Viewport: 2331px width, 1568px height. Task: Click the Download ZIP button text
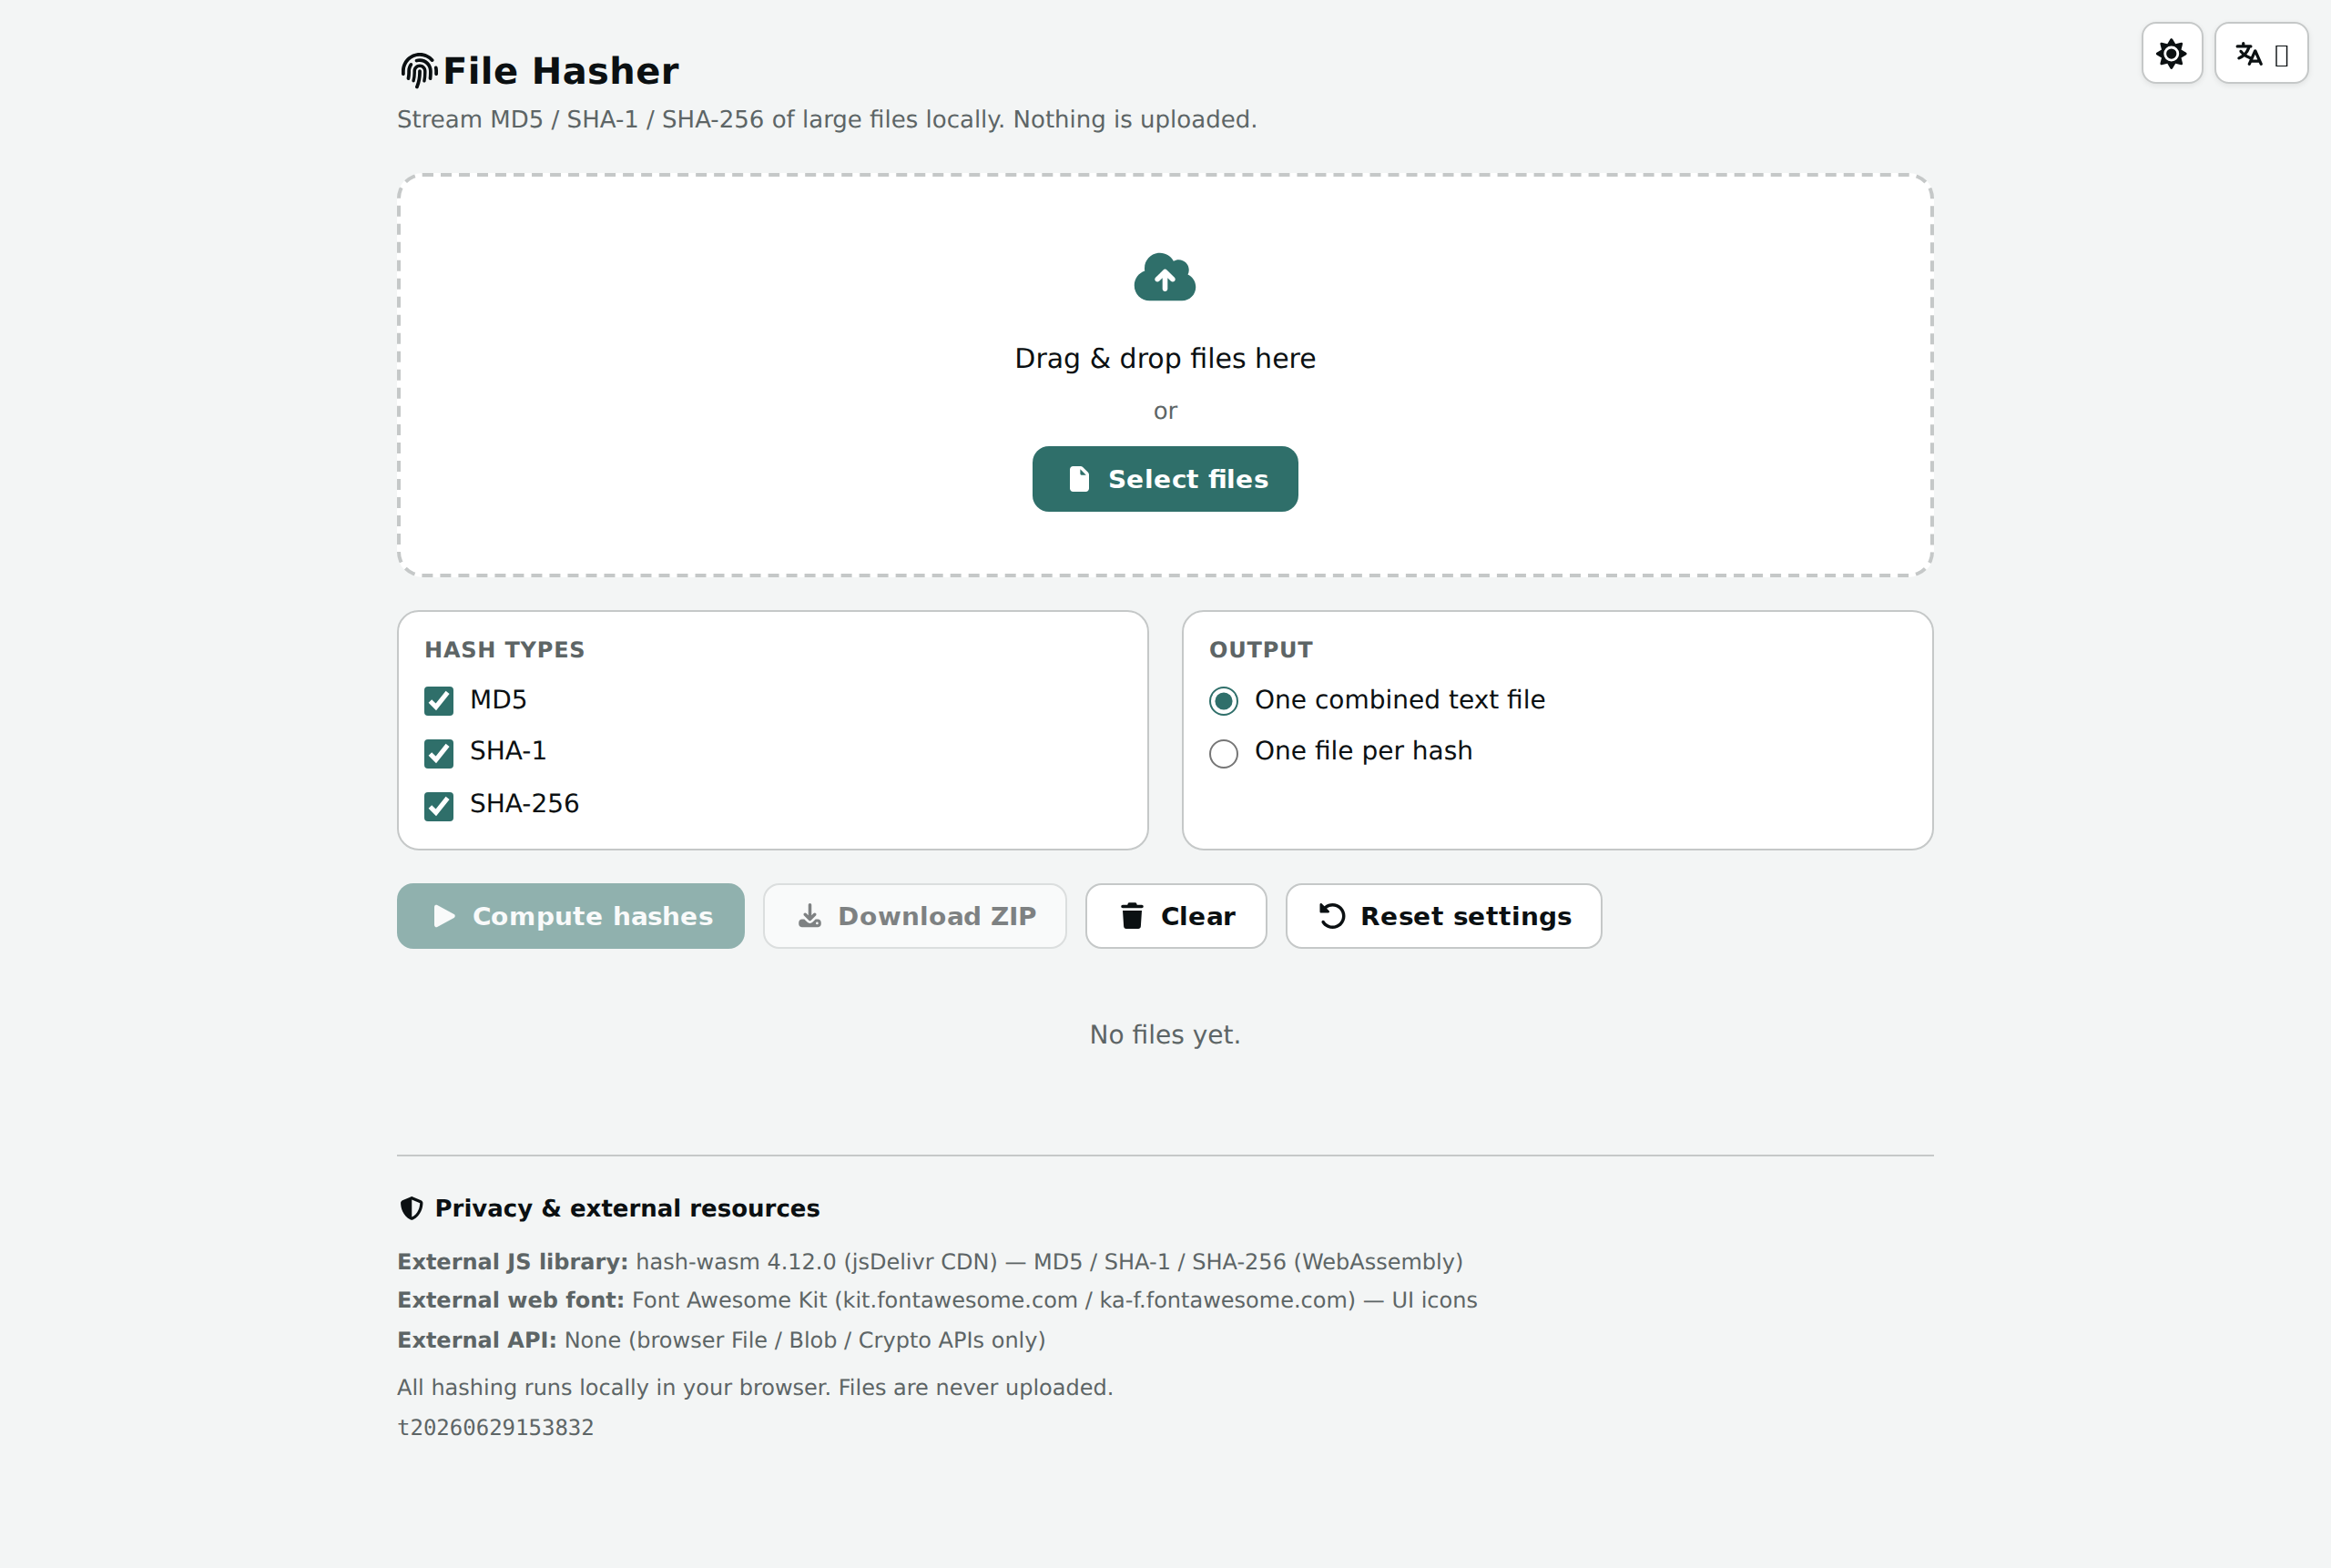(x=937, y=916)
